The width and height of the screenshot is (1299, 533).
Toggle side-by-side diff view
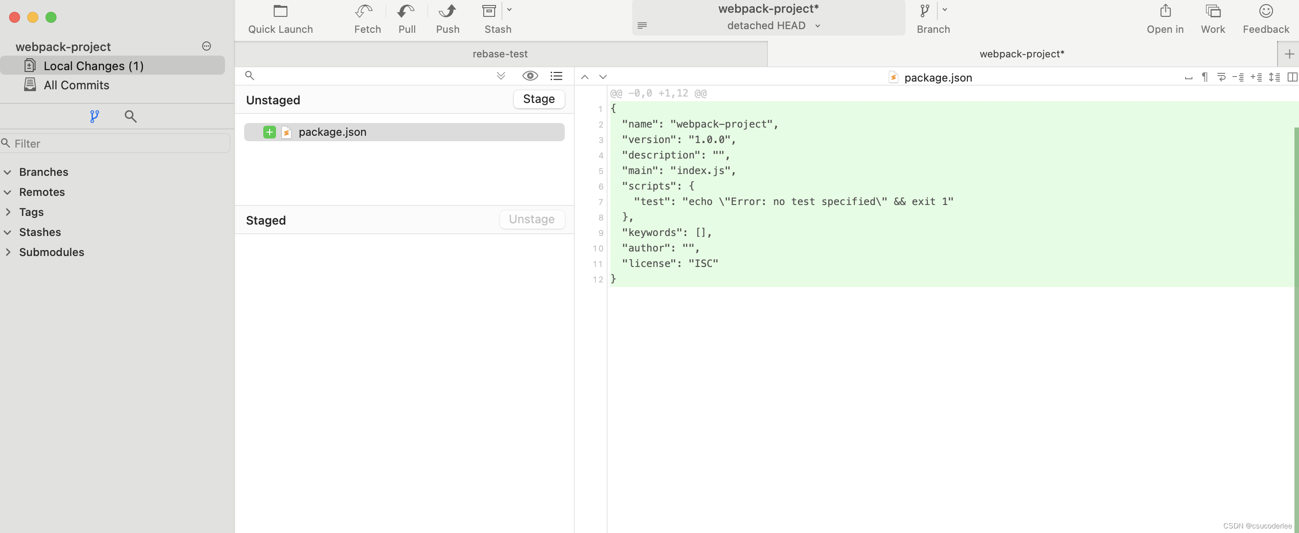click(1292, 77)
